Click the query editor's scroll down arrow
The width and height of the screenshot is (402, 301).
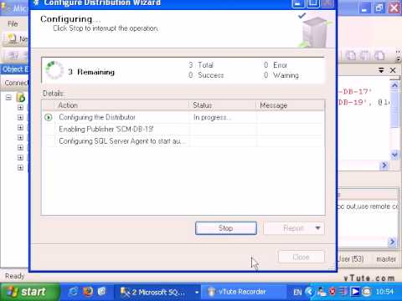[394, 154]
